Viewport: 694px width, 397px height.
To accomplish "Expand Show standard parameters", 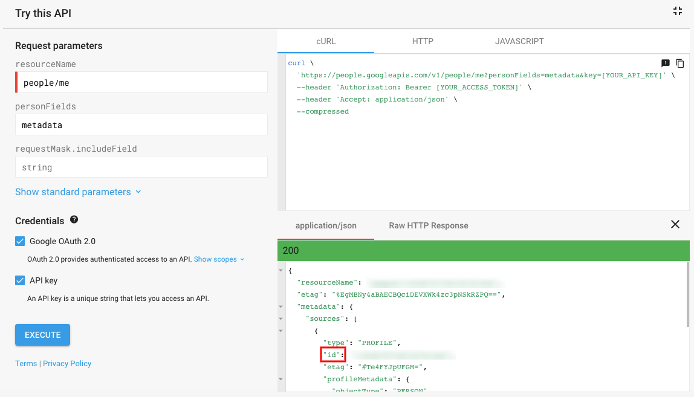I will (x=78, y=192).
